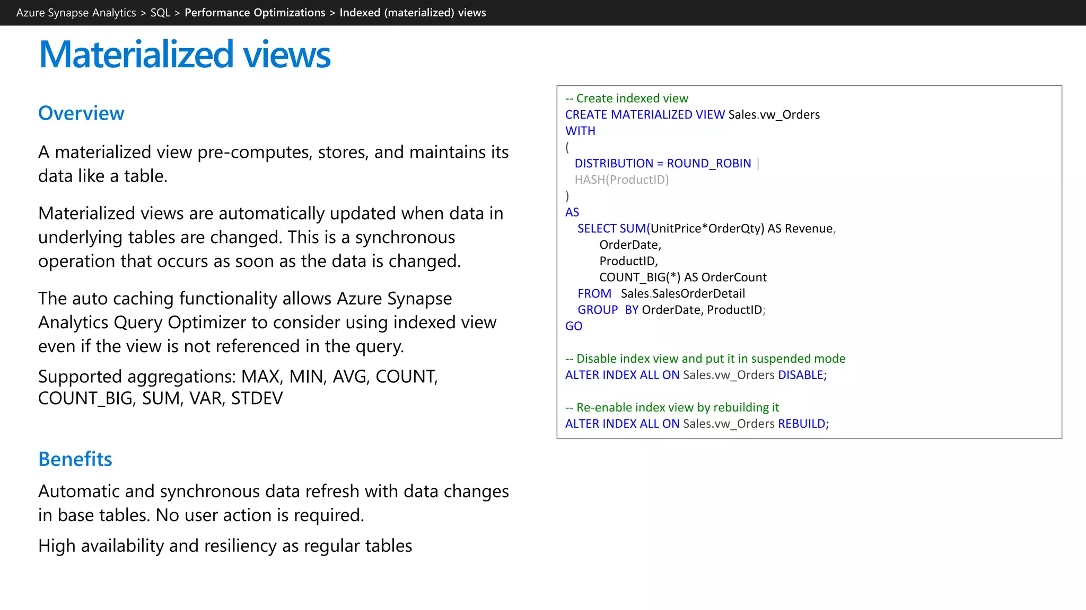
Task: Click 'FROM Sales.SalesOrderDetail' line
Action: (x=661, y=294)
